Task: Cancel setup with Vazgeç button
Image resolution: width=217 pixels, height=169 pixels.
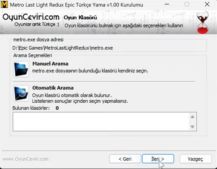Action: [x=196, y=159]
